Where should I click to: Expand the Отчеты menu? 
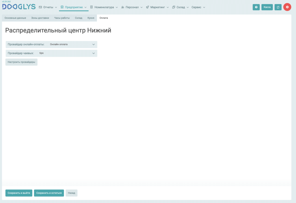point(48,7)
